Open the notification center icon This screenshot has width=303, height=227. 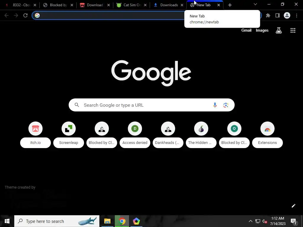tap(294, 221)
